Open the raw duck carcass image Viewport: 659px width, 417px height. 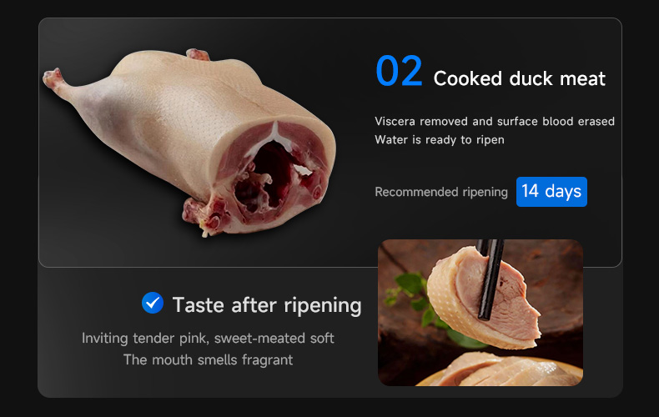coord(189,142)
